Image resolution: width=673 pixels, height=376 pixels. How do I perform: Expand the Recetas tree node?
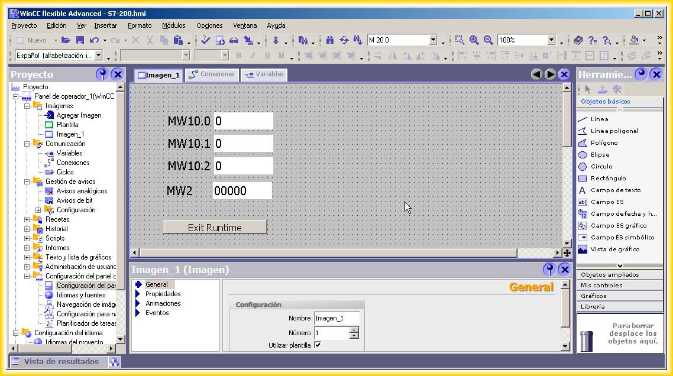(27, 219)
